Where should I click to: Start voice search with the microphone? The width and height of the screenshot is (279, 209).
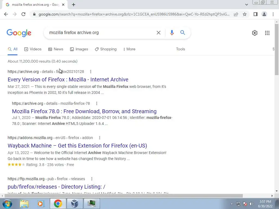pos(172,33)
